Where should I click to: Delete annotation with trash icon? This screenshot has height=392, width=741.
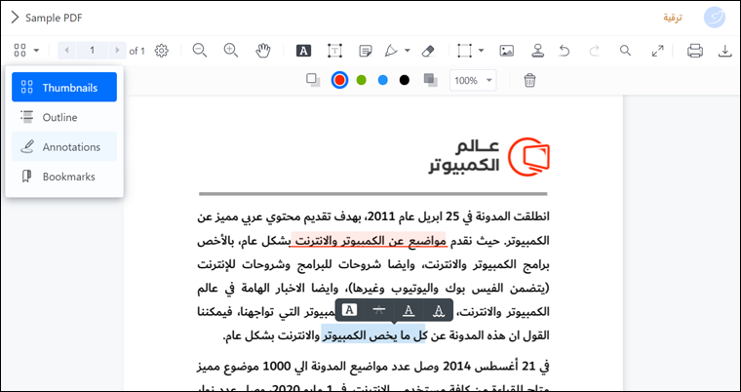[529, 80]
